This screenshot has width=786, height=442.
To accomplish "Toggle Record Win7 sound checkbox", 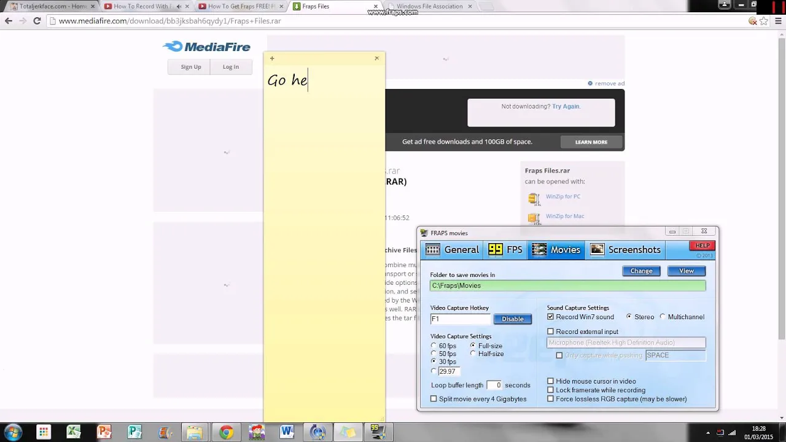I will click(x=551, y=317).
